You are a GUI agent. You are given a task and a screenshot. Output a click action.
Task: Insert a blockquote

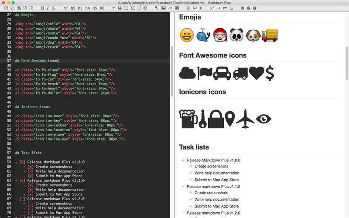click(120, 8)
